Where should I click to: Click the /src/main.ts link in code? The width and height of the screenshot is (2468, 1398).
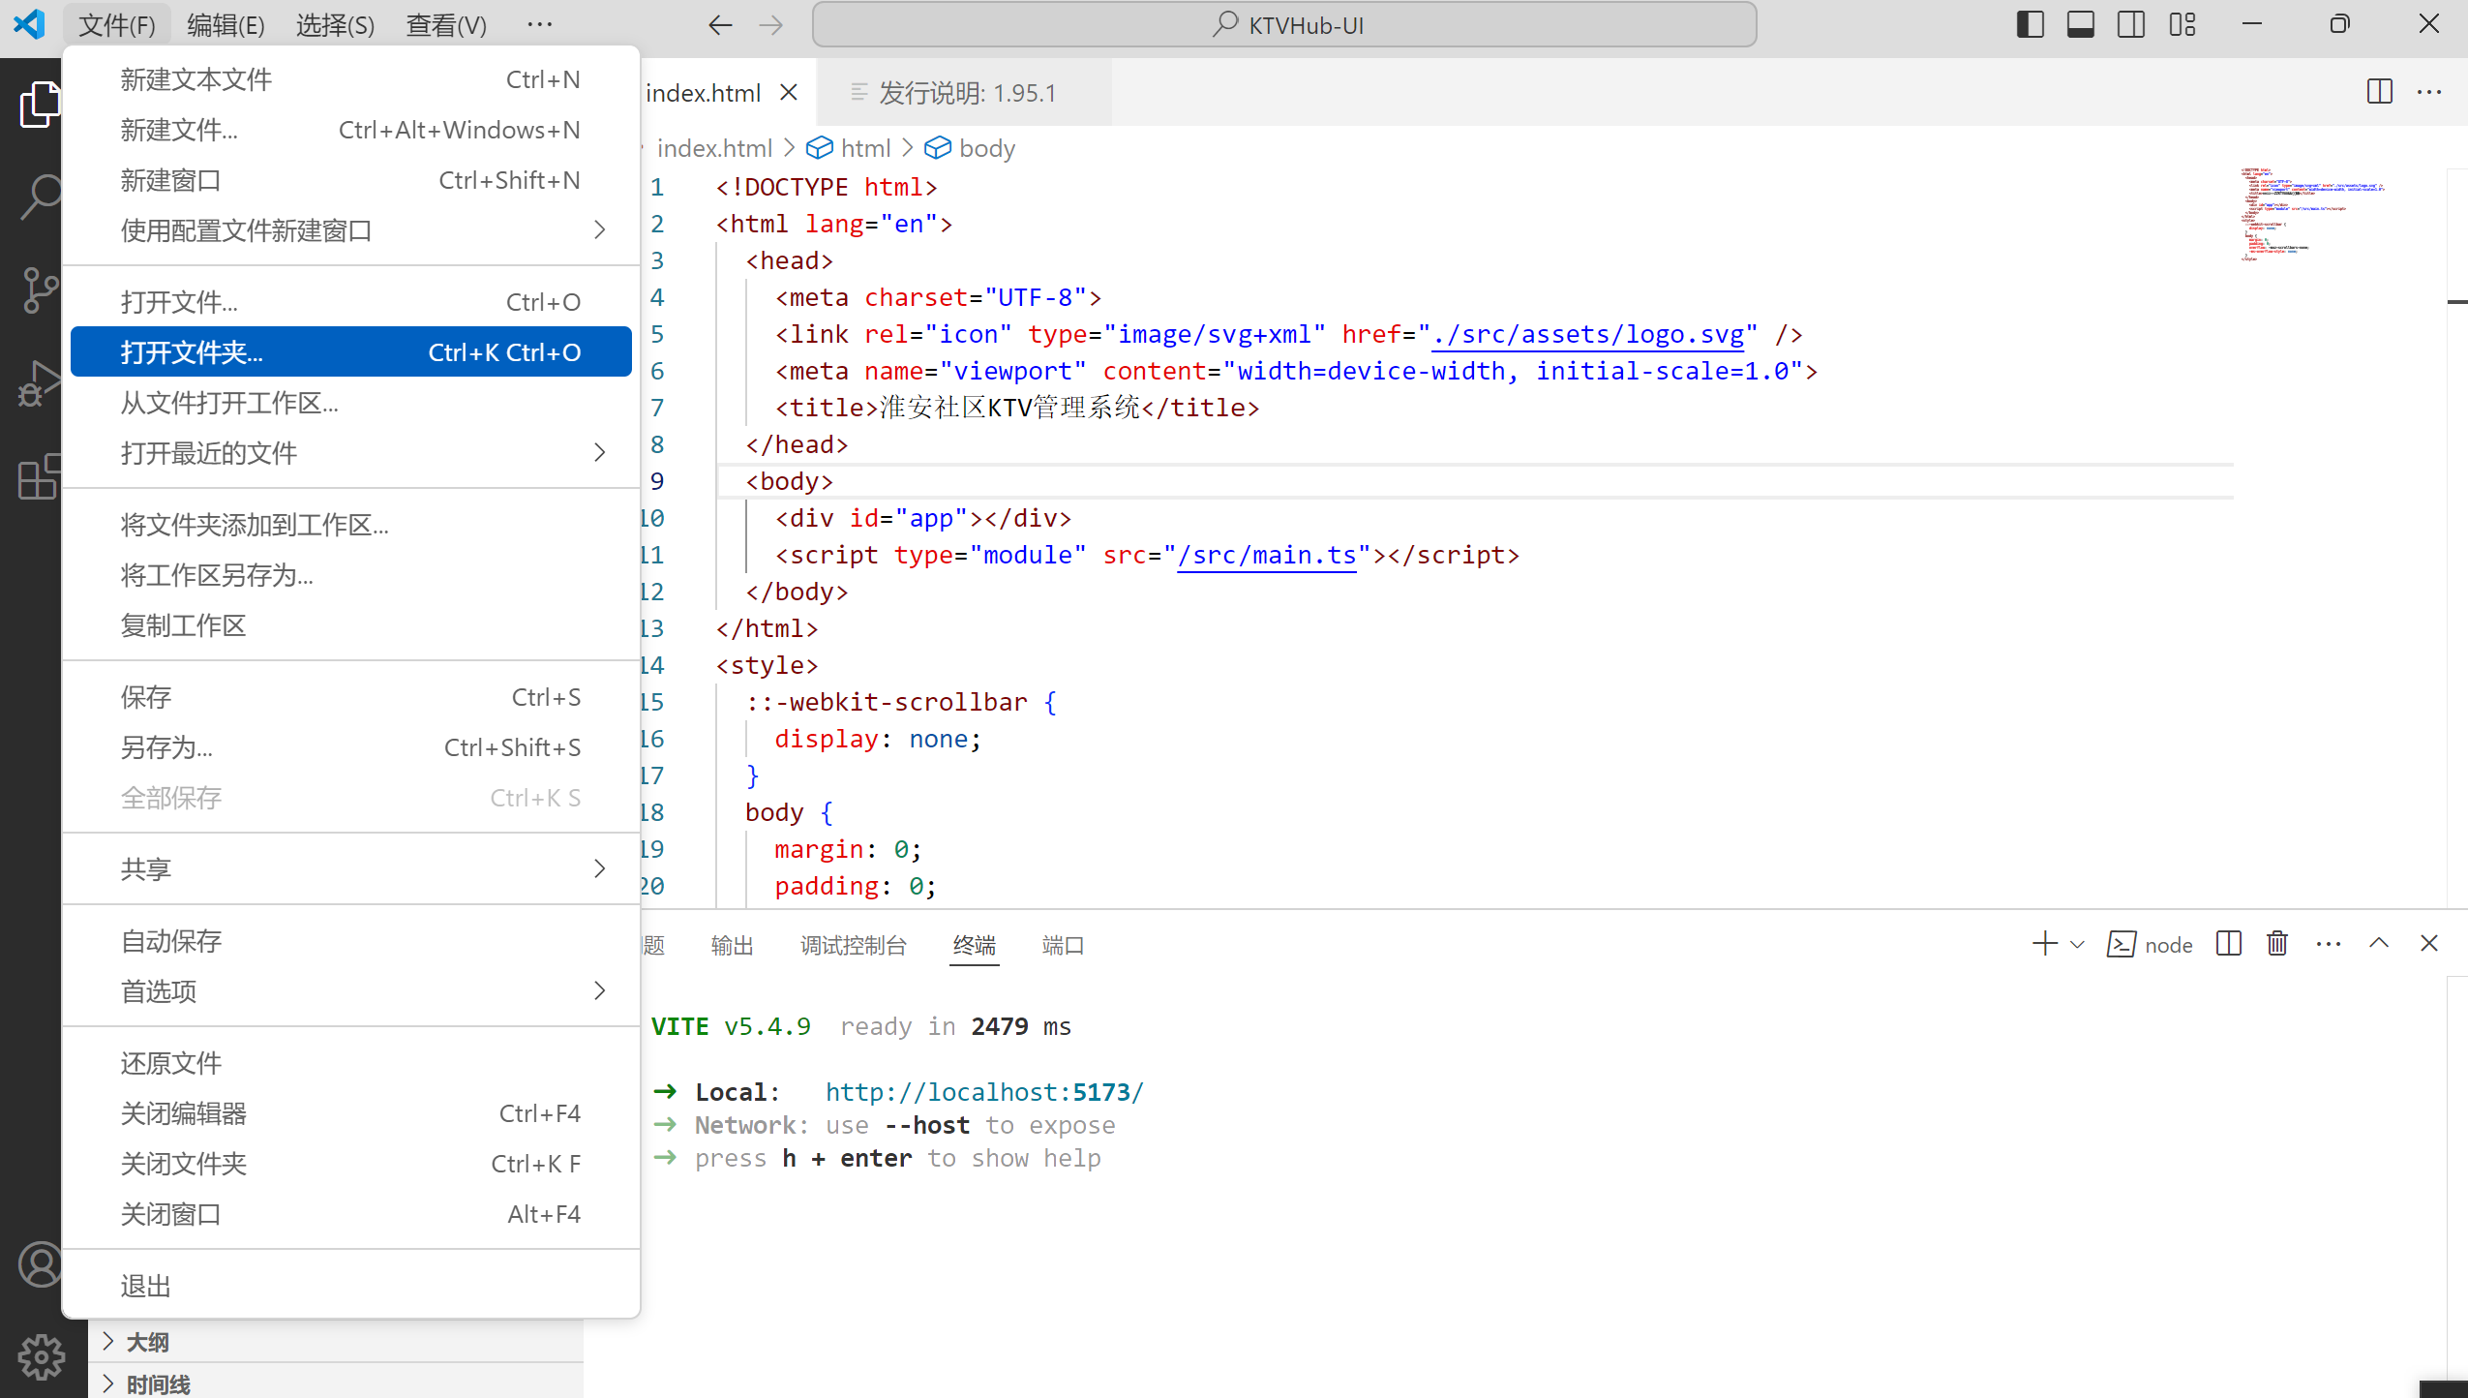tap(1267, 556)
